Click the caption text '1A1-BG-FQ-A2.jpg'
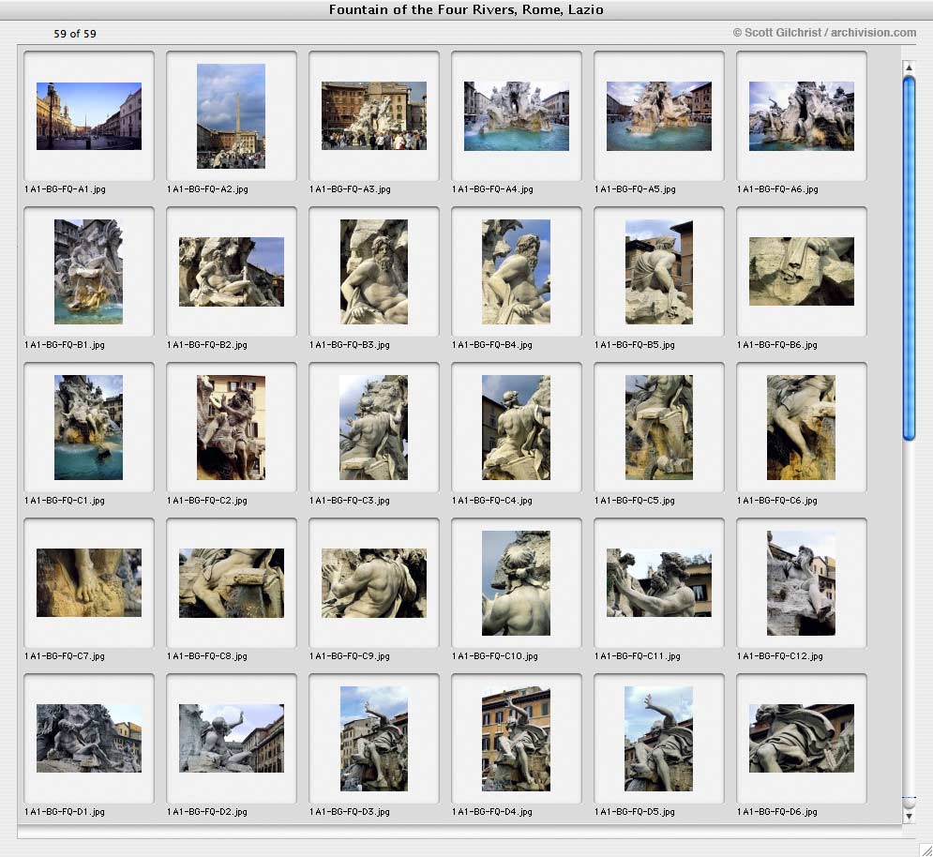The image size is (933, 857). tap(207, 189)
